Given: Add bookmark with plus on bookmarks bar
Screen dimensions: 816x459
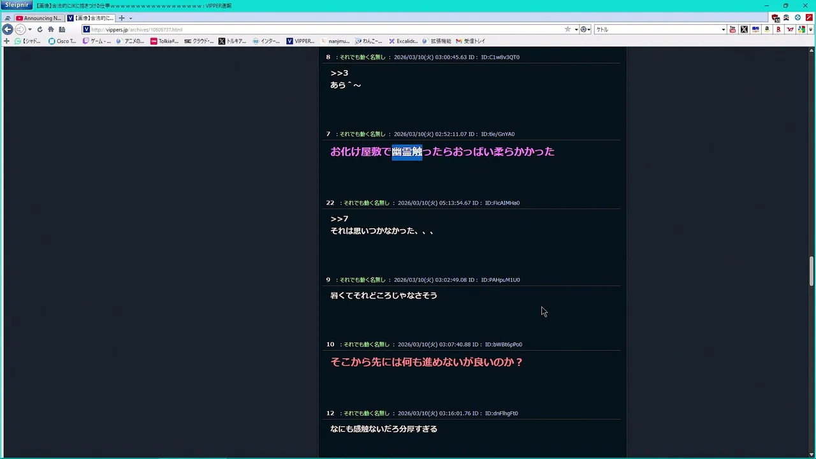Looking at the screenshot, I should [x=6, y=41].
